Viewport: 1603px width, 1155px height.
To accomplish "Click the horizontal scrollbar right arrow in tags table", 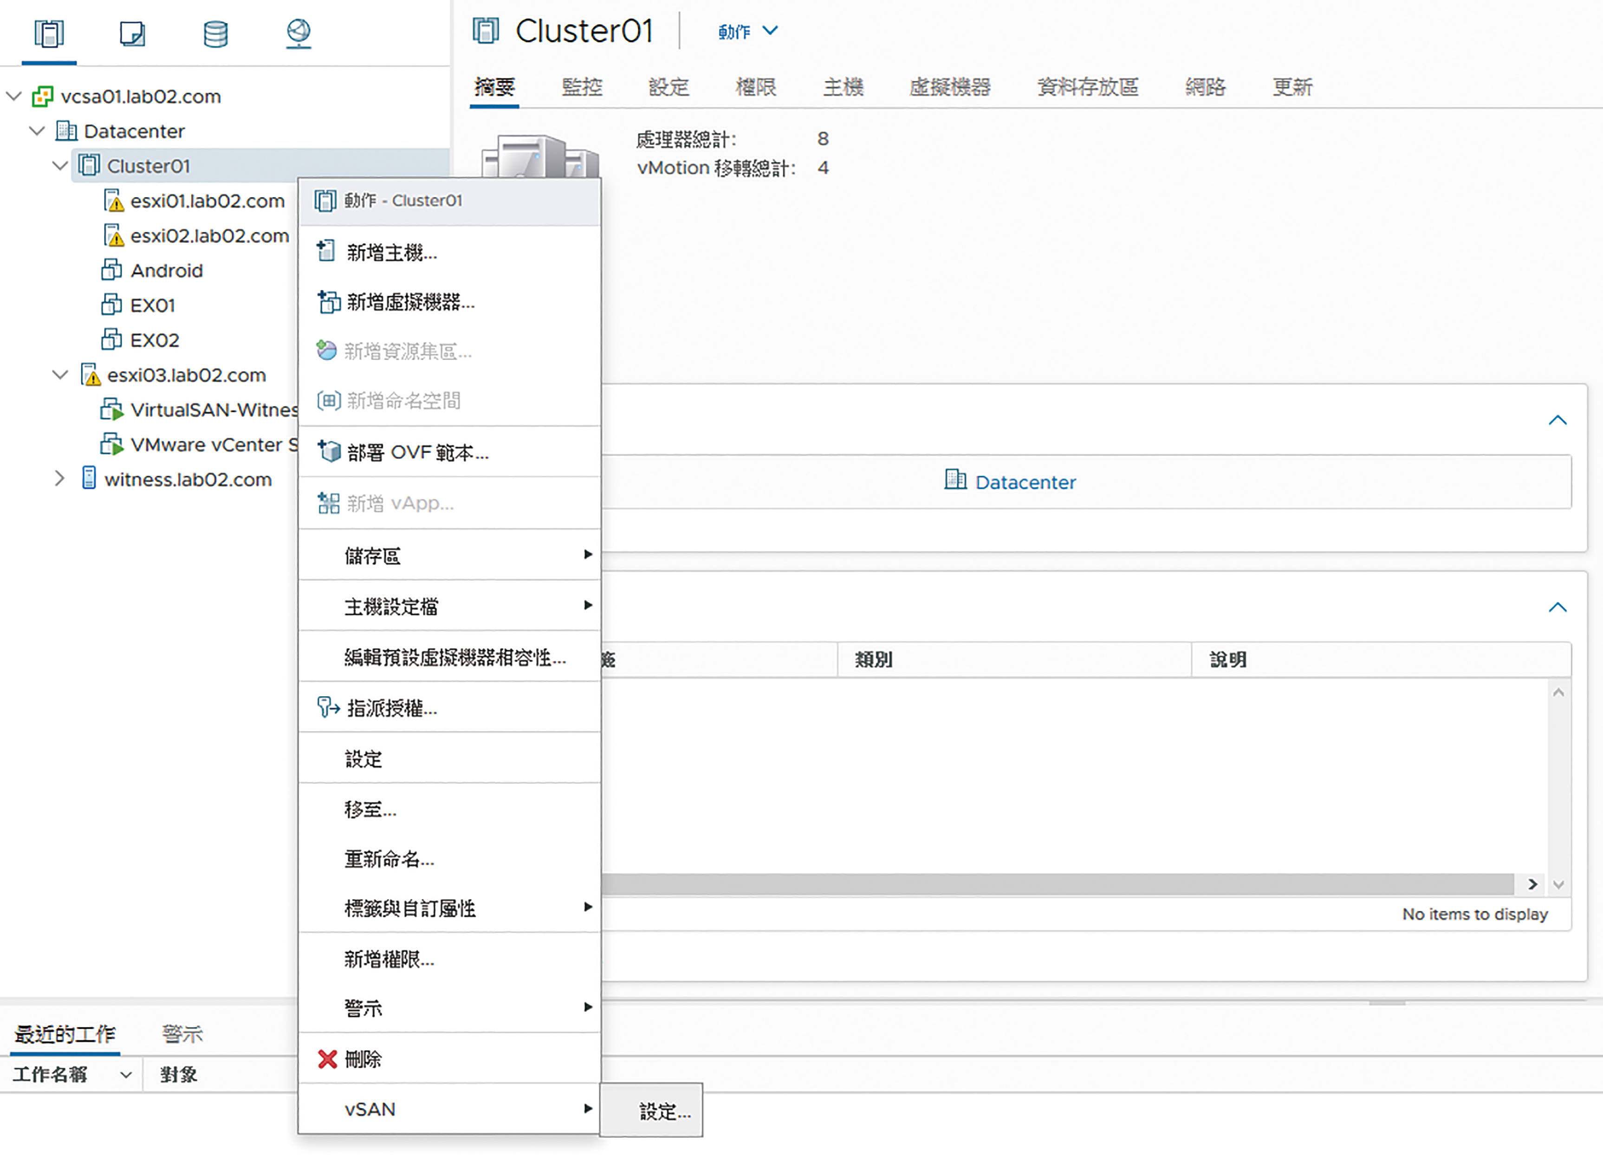I will tap(1532, 884).
